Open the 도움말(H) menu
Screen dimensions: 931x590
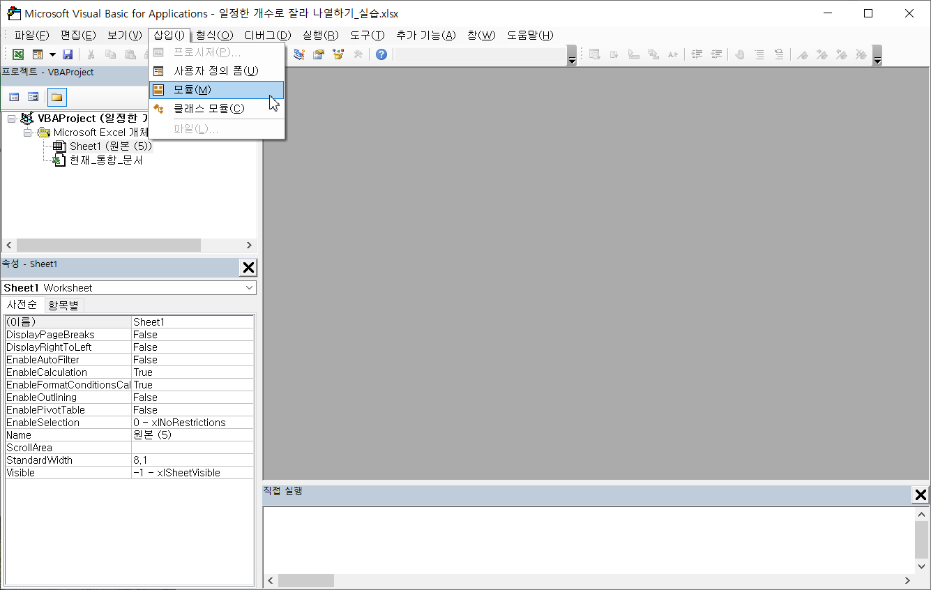pos(530,35)
